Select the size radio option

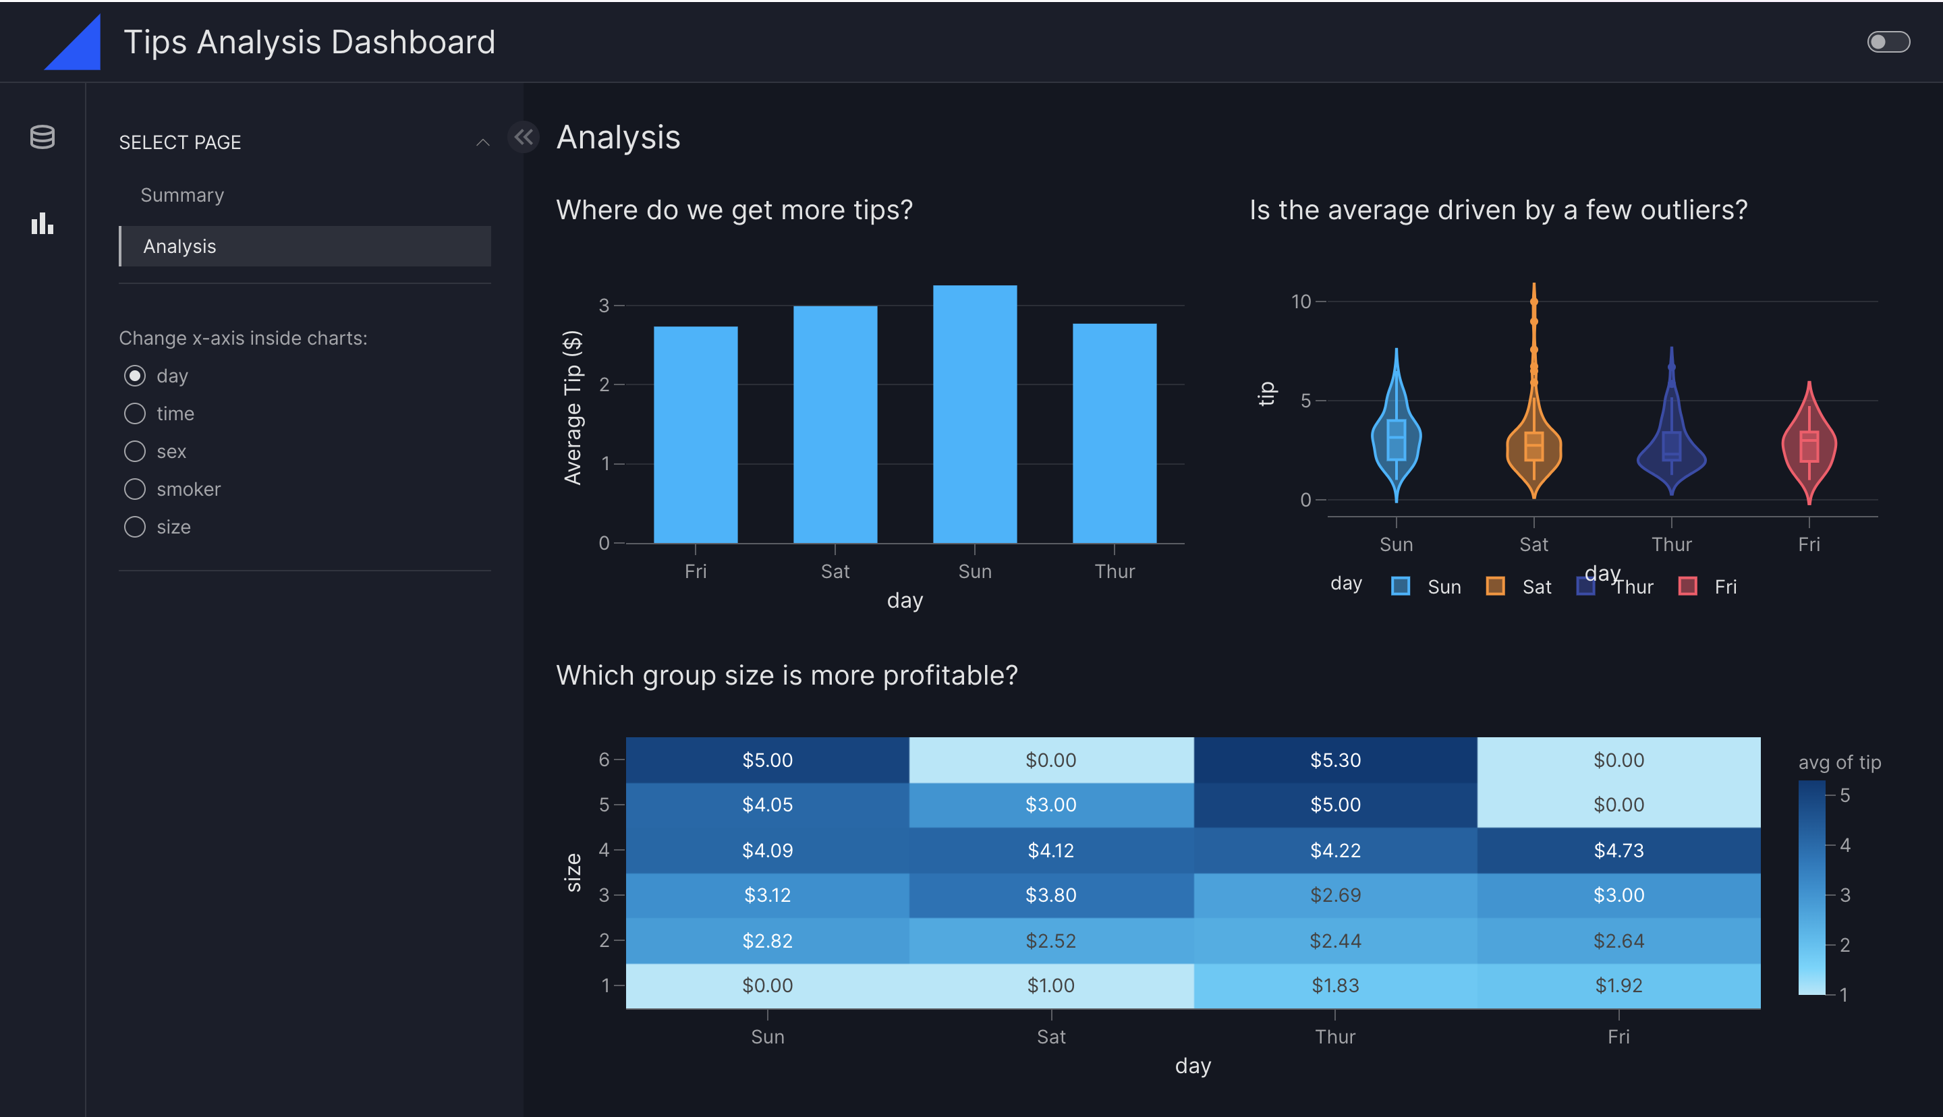tap(135, 527)
